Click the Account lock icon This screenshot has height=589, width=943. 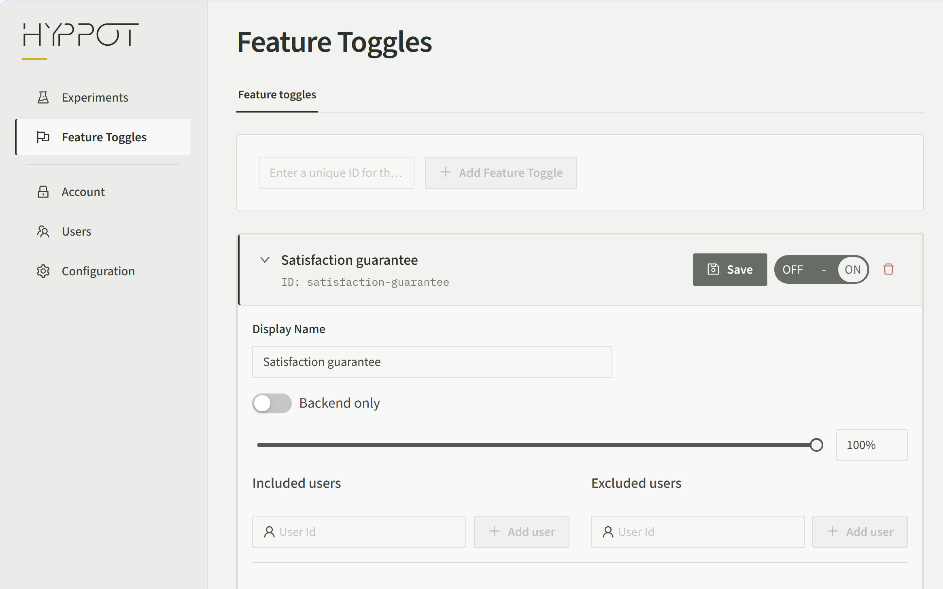(43, 192)
